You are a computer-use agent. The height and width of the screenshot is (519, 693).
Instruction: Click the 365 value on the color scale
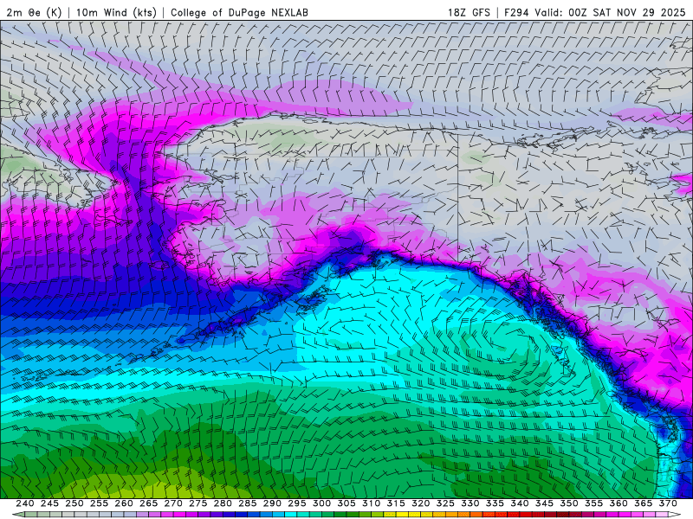pos(644,503)
